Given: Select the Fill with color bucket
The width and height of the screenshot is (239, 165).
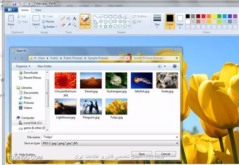Looking at the screenshot, I should [x=69, y=18].
